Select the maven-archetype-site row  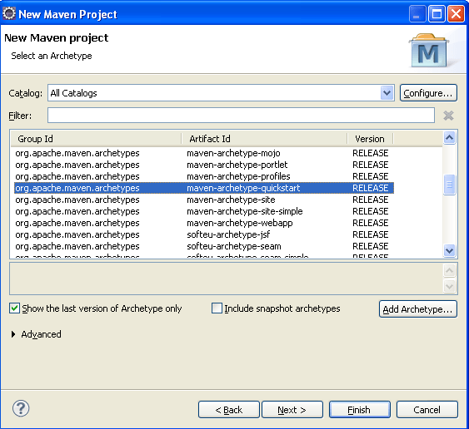[204, 200]
